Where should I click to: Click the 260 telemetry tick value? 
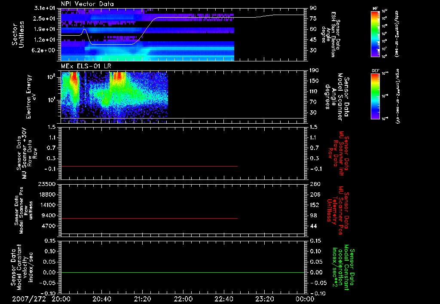[315, 184]
